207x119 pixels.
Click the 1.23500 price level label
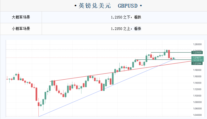pos(197,53)
